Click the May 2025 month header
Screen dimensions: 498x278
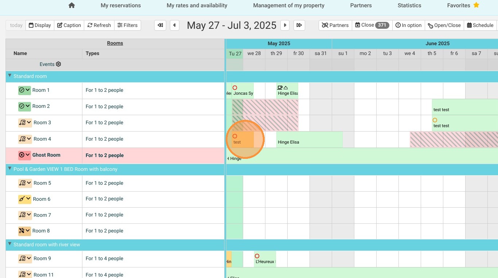(x=279, y=43)
